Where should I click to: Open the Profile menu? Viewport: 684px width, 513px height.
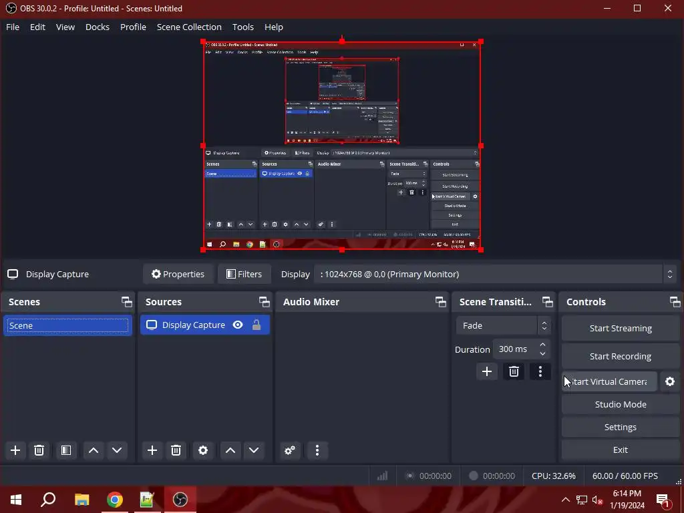[x=133, y=27]
